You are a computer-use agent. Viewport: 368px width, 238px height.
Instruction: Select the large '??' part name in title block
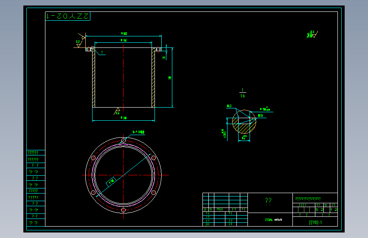pyautogui.click(x=268, y=200)
